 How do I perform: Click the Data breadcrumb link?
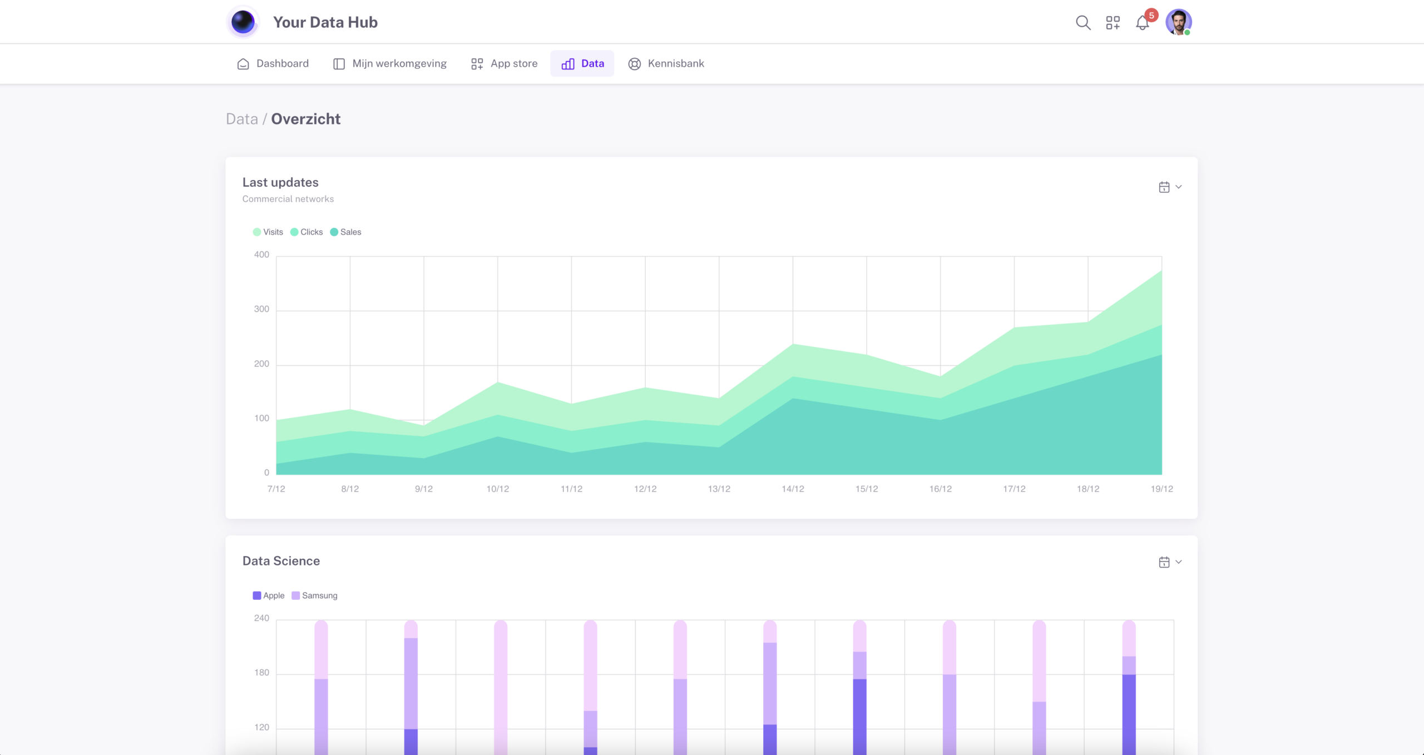(242, 119)
